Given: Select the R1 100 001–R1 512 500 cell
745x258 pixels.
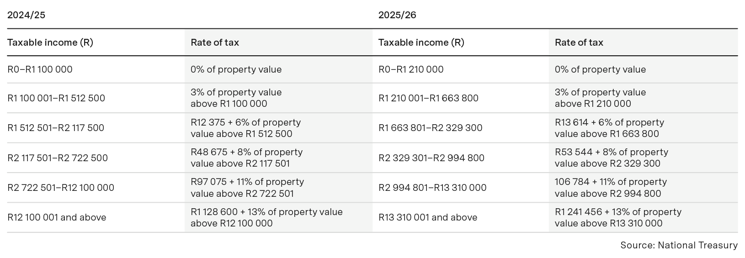Looking at the screenshot, I should click(56, 98).
